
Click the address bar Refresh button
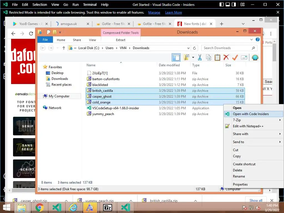click(194, 48)
